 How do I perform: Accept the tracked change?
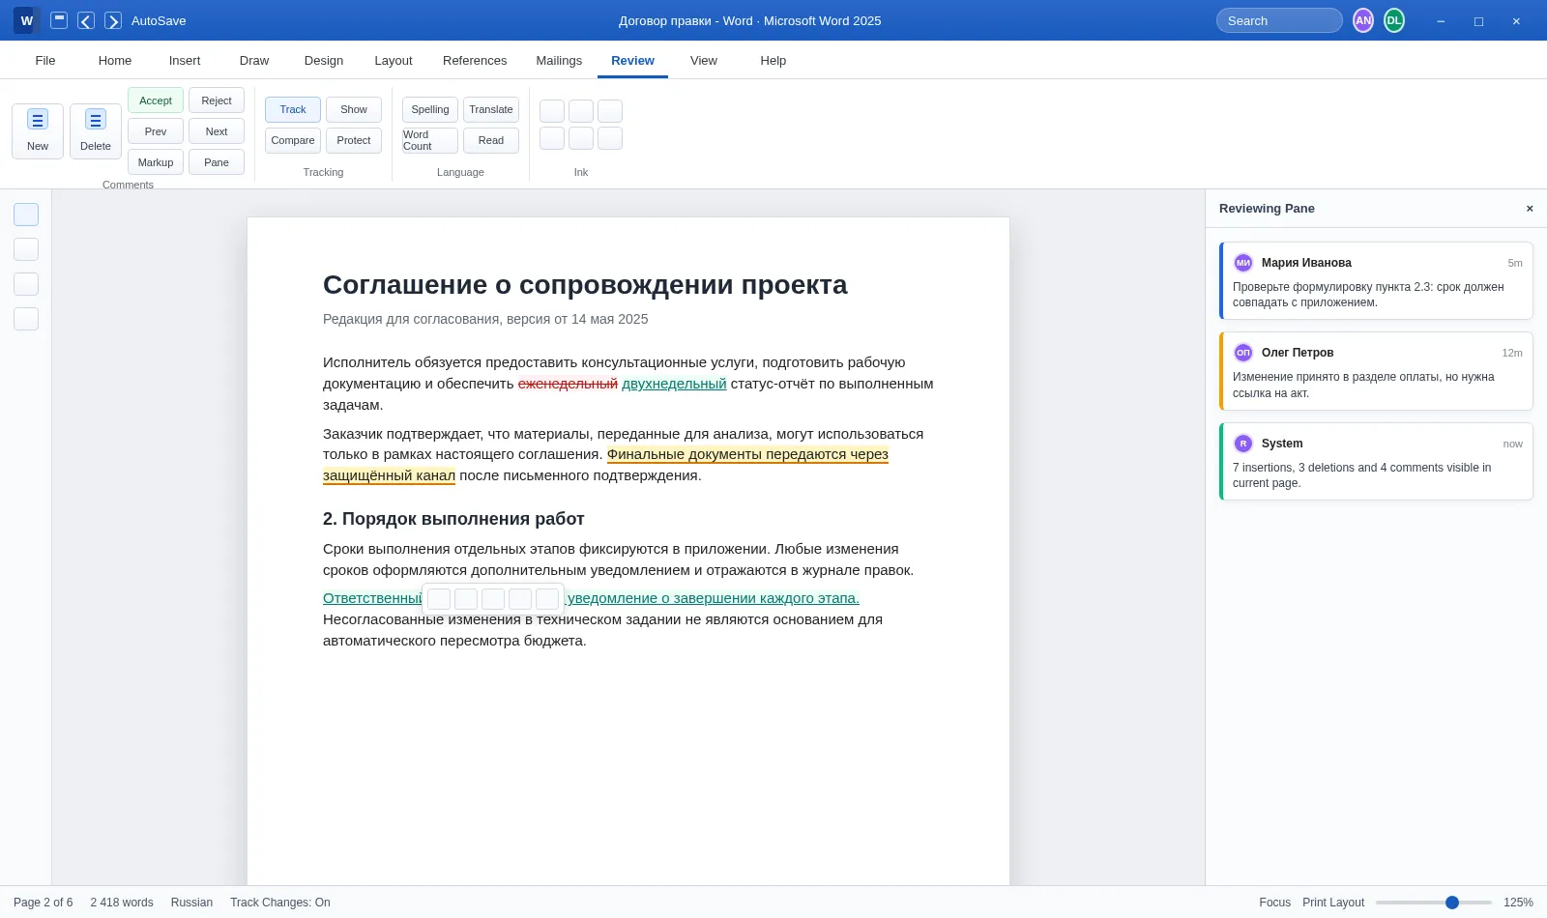point(156,100)
